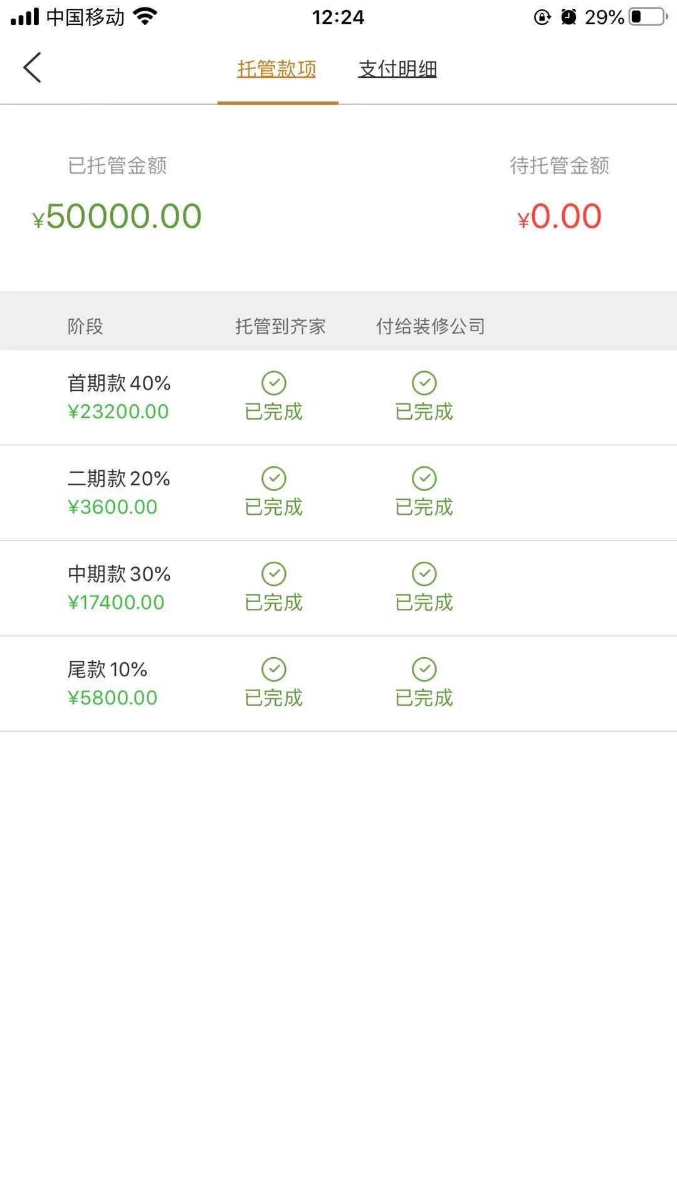Open the 首期款 40% payment row
The width and height of the screenshot is (677, 1204).
[119, 383]
